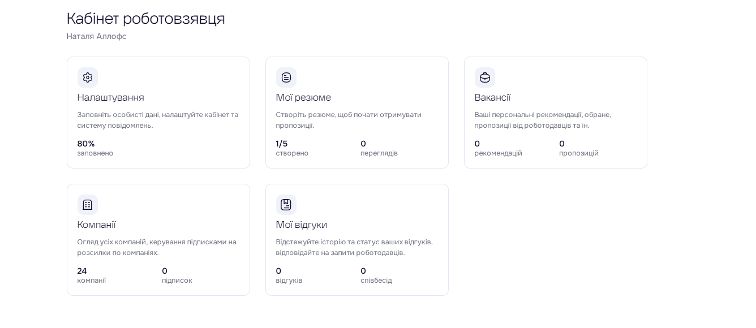Image resolution: width=756 pixels, height=328 pixels.
Task: Click the Settings gear icon
Action: pyautogui.click(x=88, y=77)
